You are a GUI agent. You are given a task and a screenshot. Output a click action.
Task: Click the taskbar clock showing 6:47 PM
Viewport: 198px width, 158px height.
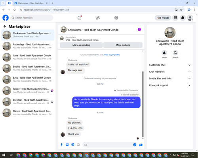coord(185,155)
